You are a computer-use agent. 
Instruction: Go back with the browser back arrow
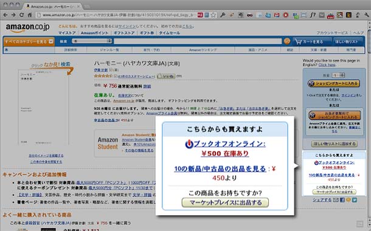point(5,15)
